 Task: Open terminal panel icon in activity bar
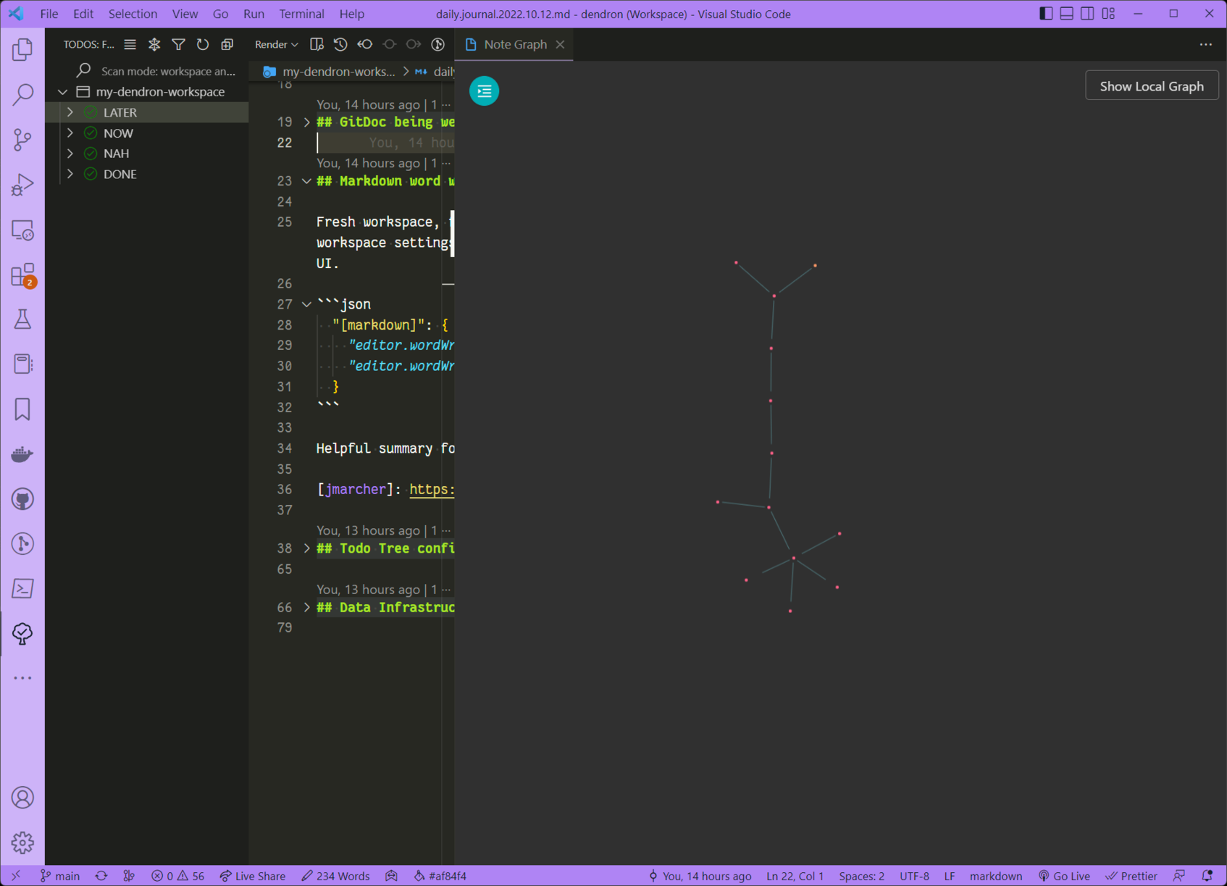click(22, 588)
